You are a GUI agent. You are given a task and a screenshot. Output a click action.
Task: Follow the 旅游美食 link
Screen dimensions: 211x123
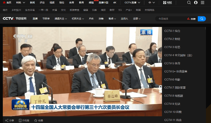(x=75, y=10)
